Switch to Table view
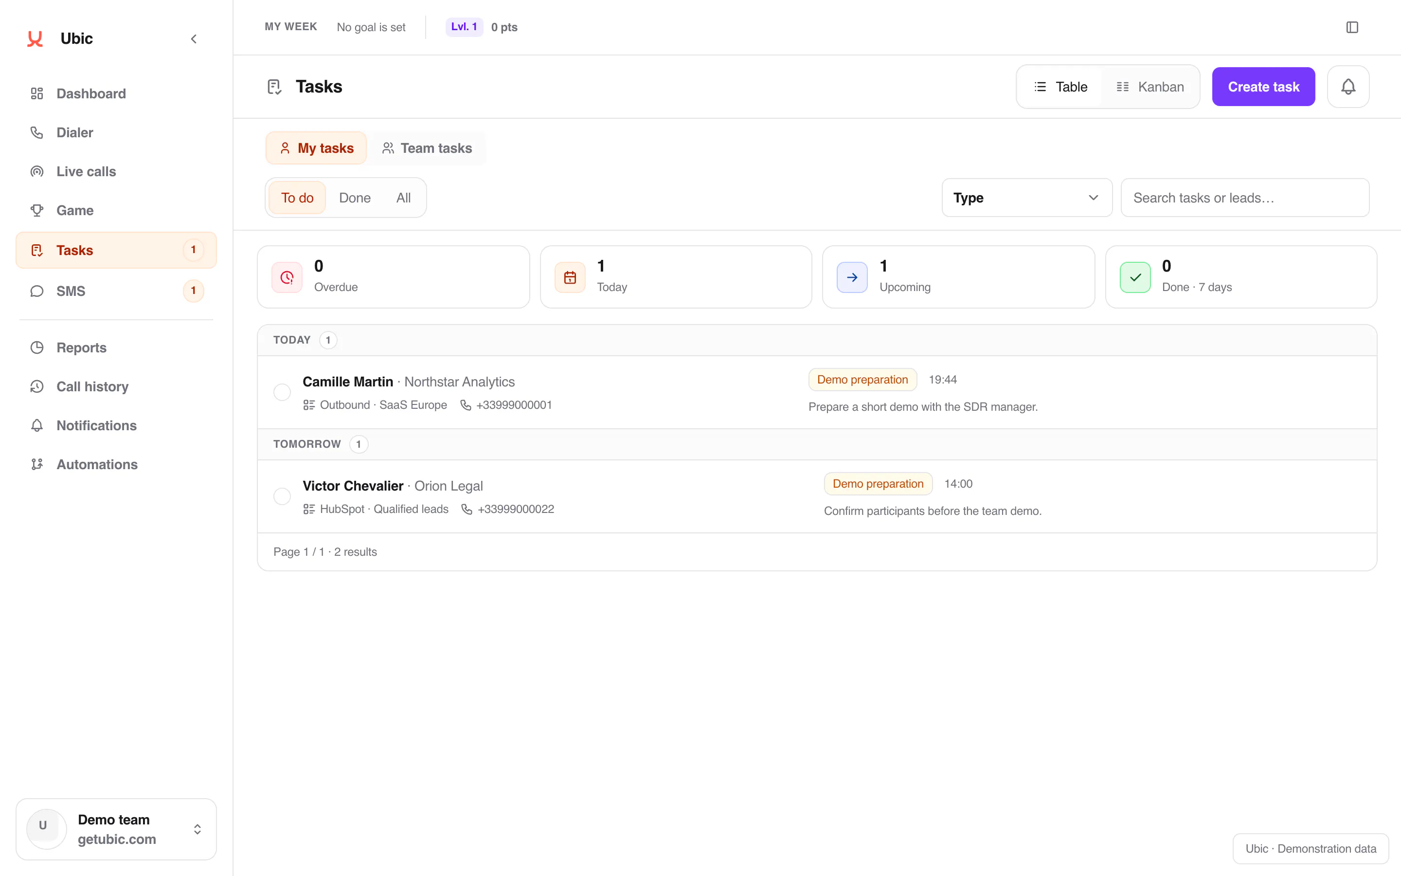Screen dimensions: 1401x876 click(1060, 86)
